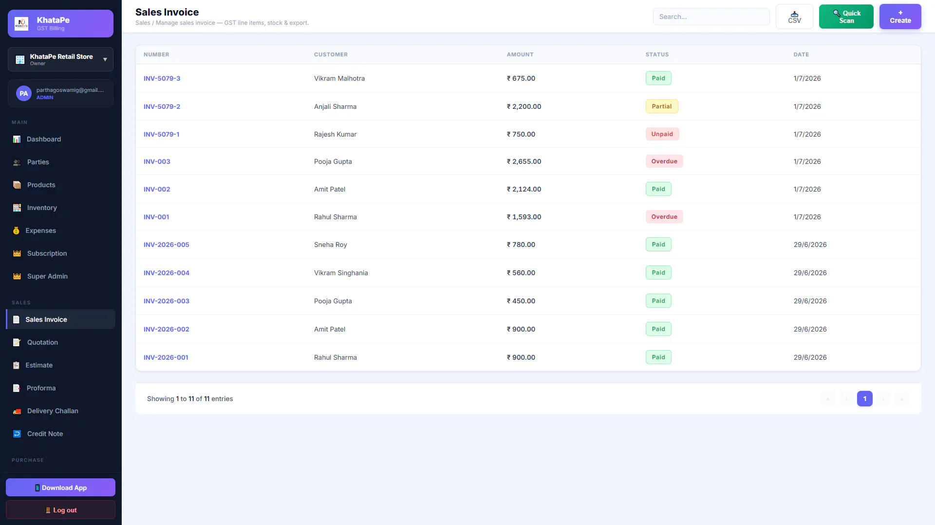Open invoice INV-2026-004
This screenshot has width=935, height=525.
point(166,273)
